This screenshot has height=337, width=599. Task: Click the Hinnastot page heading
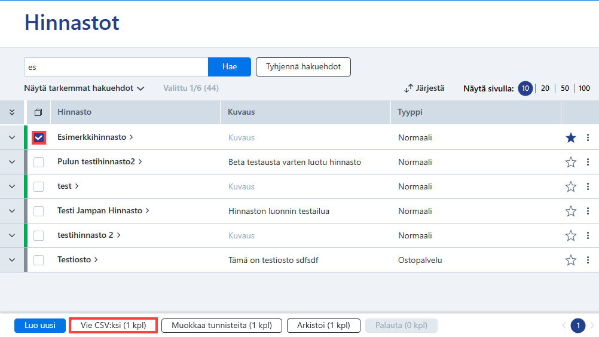[x=72, y=22]
